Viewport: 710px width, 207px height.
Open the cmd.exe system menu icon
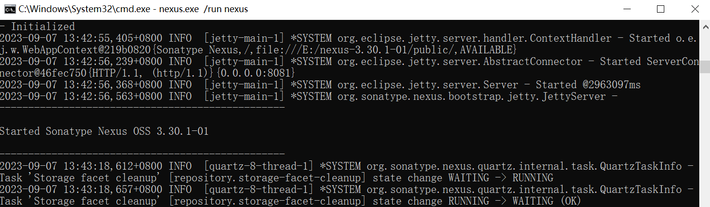(x=9, y=9)
